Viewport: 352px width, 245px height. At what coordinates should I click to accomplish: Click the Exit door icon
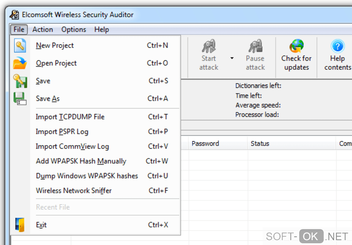pos(20,225)
